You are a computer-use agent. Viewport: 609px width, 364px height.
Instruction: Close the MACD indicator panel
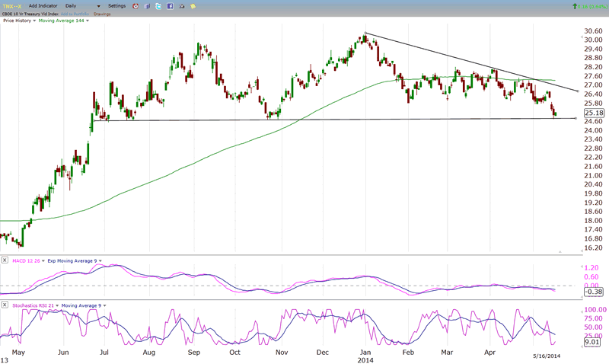click(x=5, y=260)
